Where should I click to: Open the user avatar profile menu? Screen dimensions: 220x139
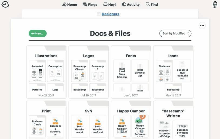tap(215, 5)
